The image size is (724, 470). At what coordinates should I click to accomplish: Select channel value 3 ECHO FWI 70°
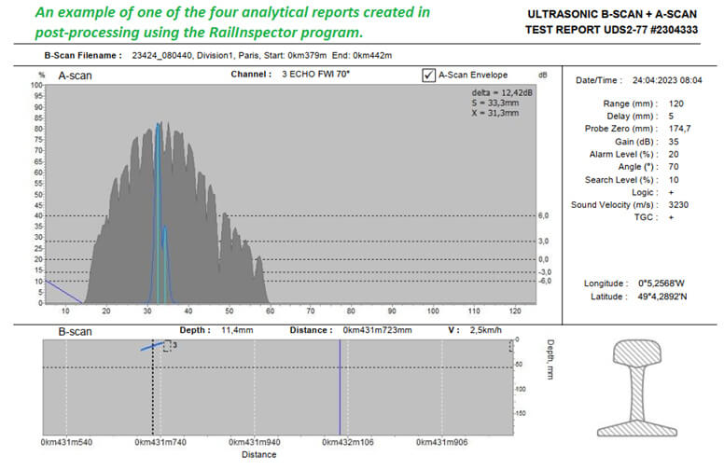click(316, 74)
